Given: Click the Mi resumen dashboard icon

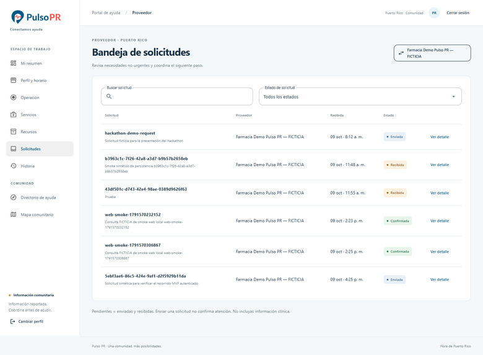Looking at the screenshot, I should [x=13, y=63].
